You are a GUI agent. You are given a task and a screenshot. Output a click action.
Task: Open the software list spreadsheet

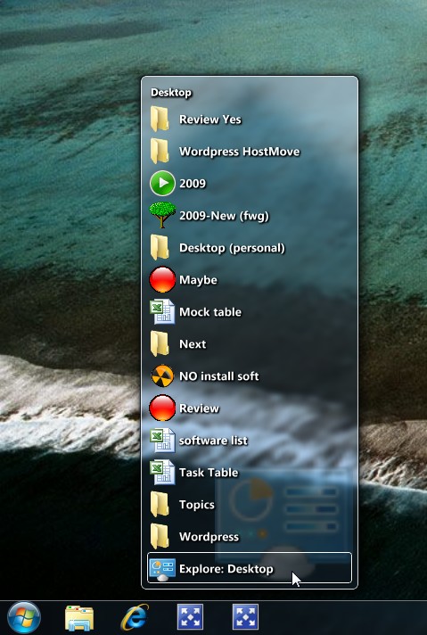[x=250, y=441]
